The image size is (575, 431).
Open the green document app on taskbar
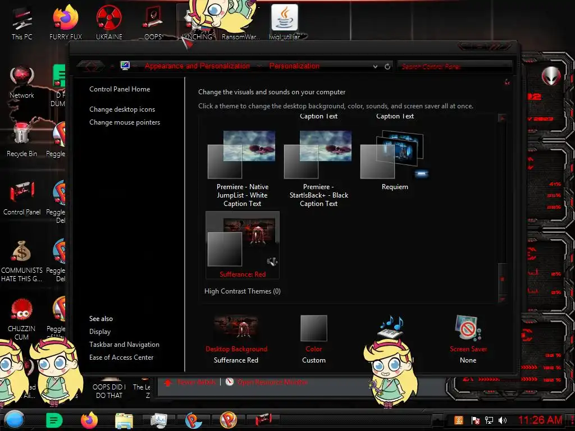click(54, 420)
